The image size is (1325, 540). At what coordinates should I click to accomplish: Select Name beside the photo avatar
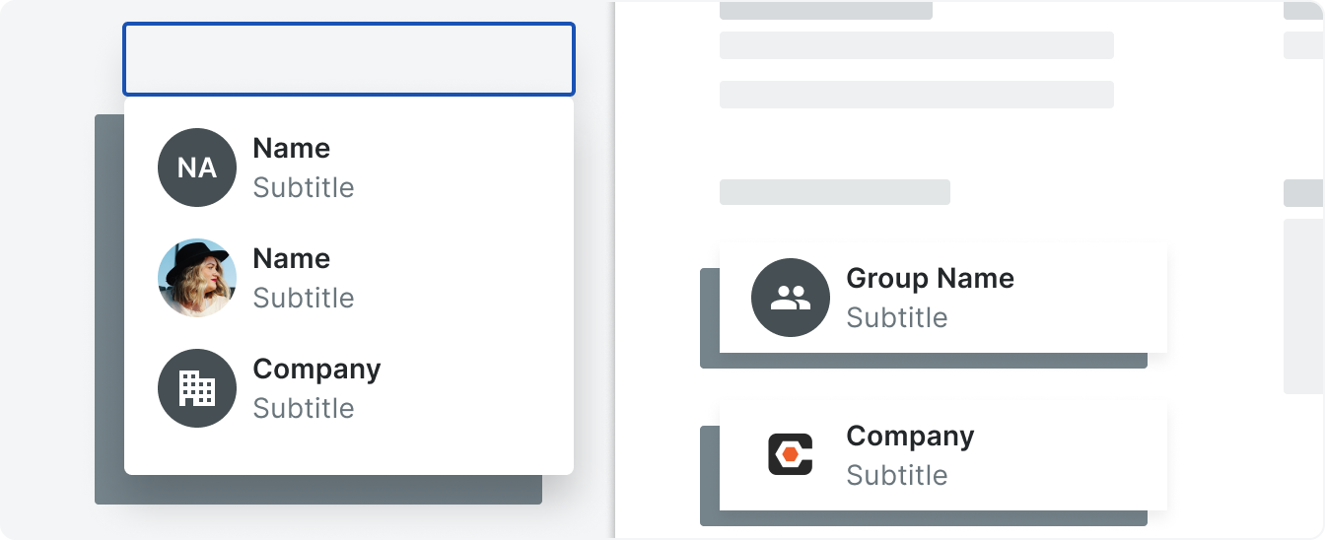point(291,259)
